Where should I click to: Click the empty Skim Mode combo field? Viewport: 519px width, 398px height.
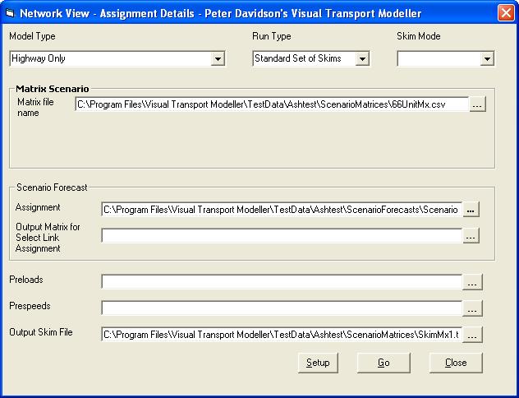pyautogui.click(x=446, y=58)
